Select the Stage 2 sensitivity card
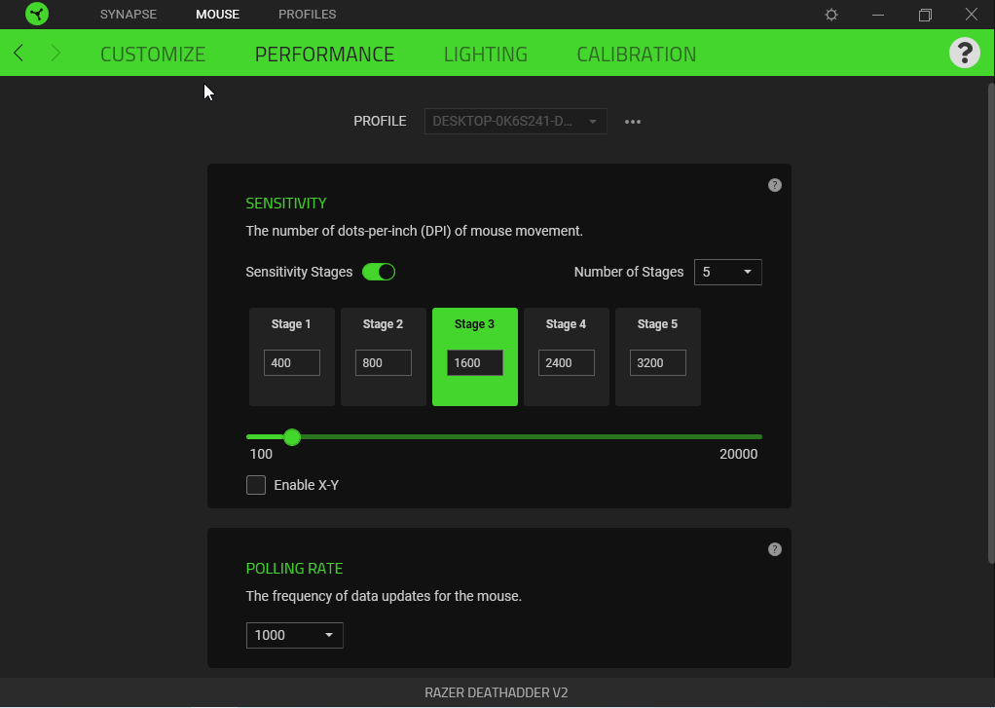Image resolution: width=995 pixels, height=708 pixels. pos(384,356)
